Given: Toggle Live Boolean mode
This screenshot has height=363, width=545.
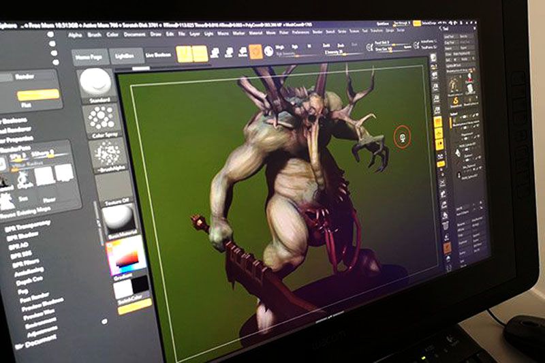Looking at the screenshot, I should (x=159, y=55).
